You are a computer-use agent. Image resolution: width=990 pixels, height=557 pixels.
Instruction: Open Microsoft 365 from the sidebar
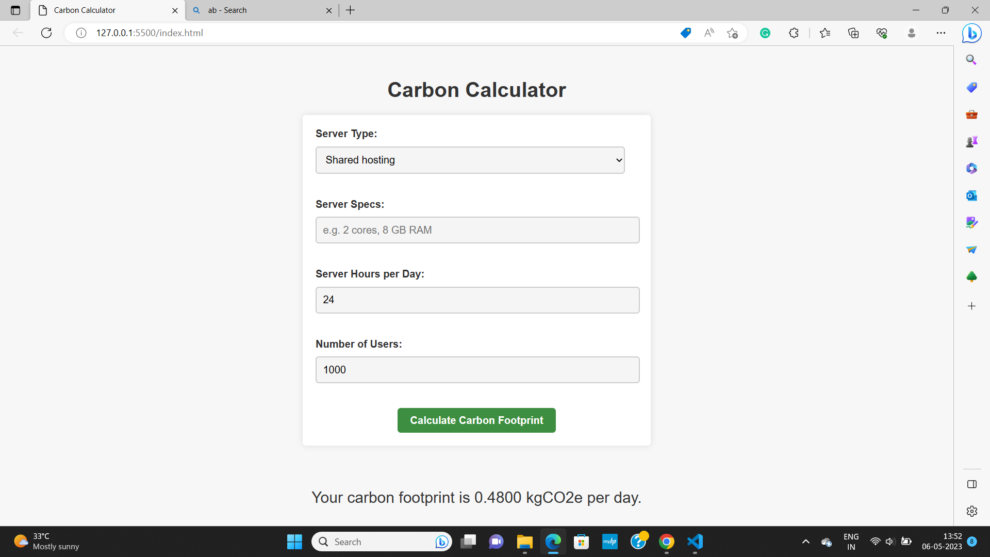971,168
